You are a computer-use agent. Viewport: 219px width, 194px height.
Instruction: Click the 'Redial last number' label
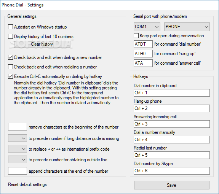(x=150, y=148)
